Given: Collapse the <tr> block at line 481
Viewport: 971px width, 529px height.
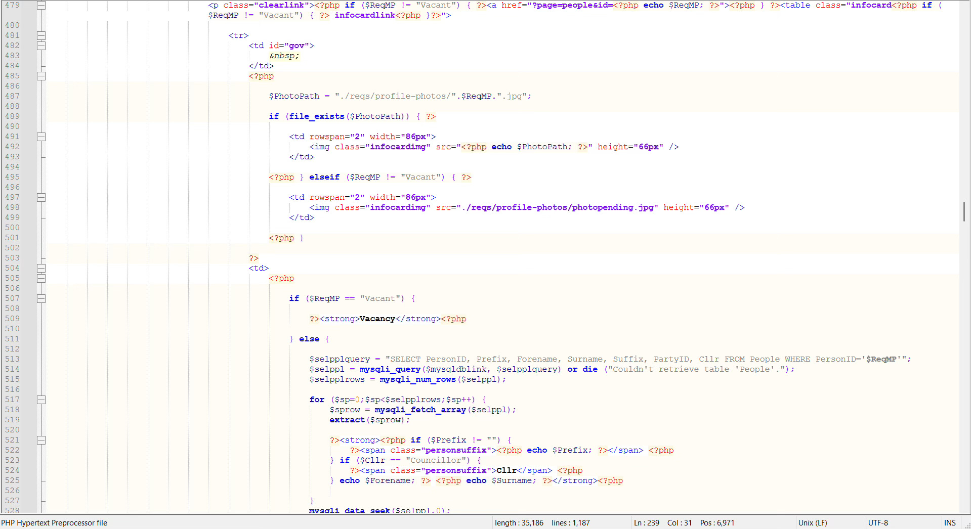Looking at the screenshot, I should point(41,35).
